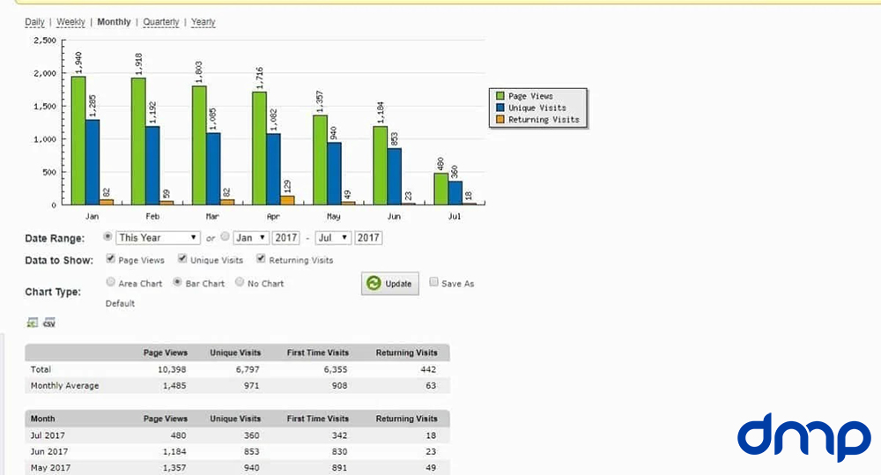Click the CSV export icon
This screenshot has width=881, height=475.
[x=49, y=323]
